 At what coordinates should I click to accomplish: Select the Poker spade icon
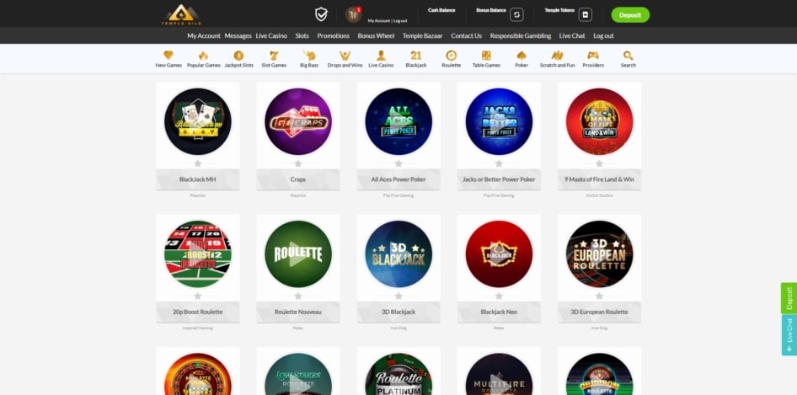522,56
